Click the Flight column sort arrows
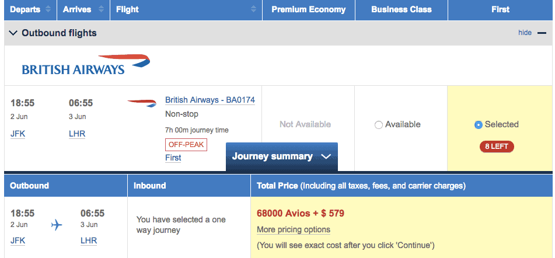 pos(254,9)
